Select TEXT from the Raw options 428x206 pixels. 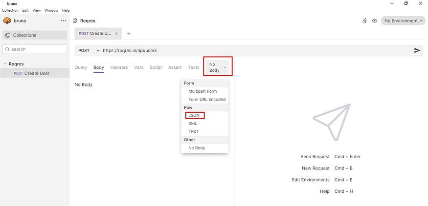205,132
